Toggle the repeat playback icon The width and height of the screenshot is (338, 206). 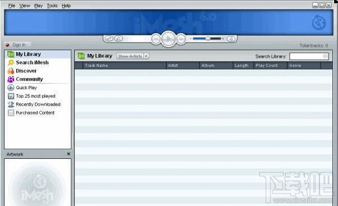tap(118, 39)
